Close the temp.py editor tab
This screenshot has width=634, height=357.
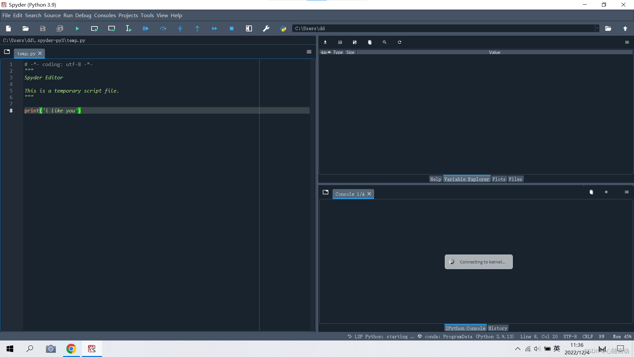click(x=40, y=53)
